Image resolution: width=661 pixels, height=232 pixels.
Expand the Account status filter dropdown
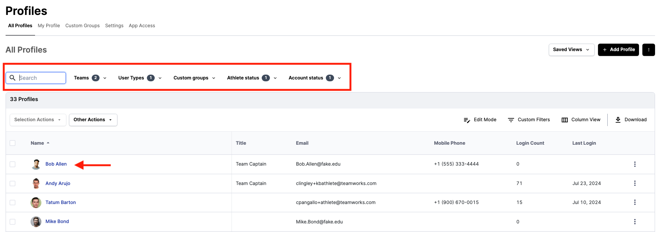click(x=315, y=78)
